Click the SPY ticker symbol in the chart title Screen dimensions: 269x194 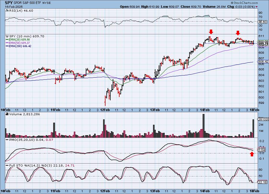pyautogui.click(x=9, y=3)
